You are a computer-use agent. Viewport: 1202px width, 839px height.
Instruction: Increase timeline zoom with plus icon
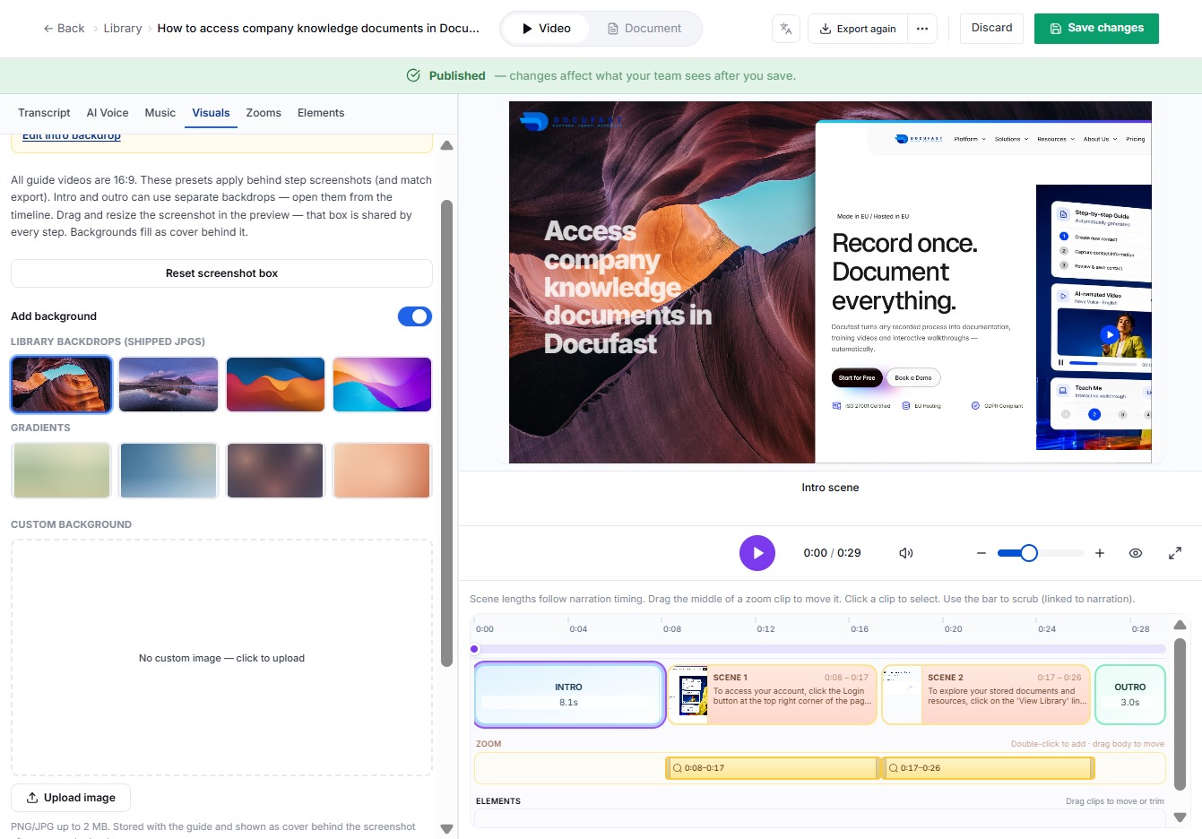[1100, 553]
